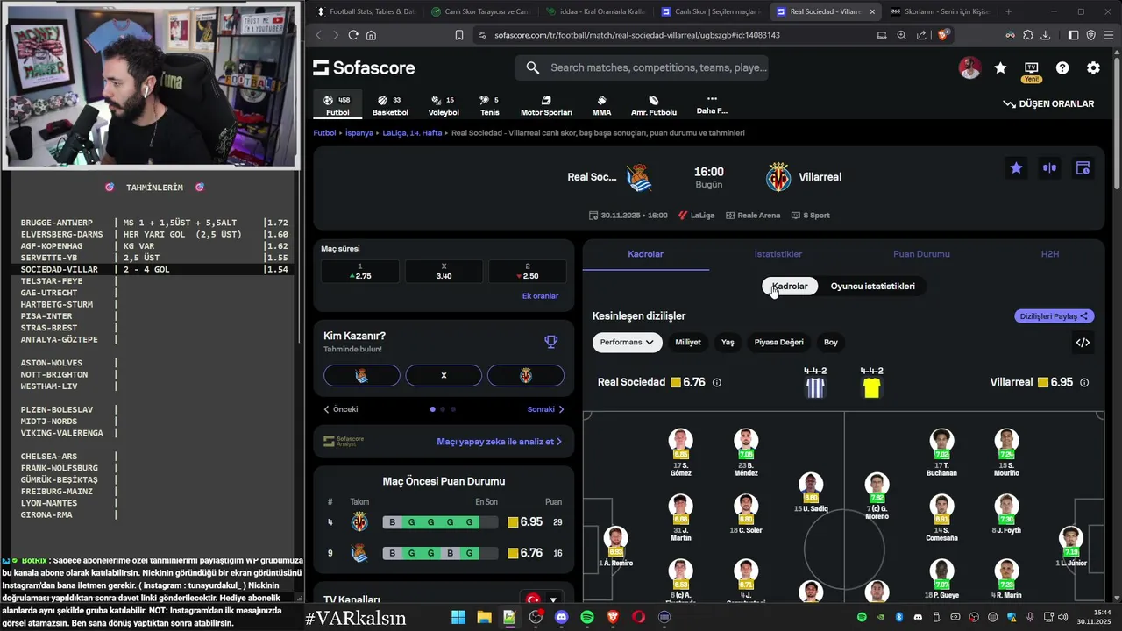Click Dizilişleri Paylaş button
This screenshot has width=1122, height=631.
tap(1055, 316)
